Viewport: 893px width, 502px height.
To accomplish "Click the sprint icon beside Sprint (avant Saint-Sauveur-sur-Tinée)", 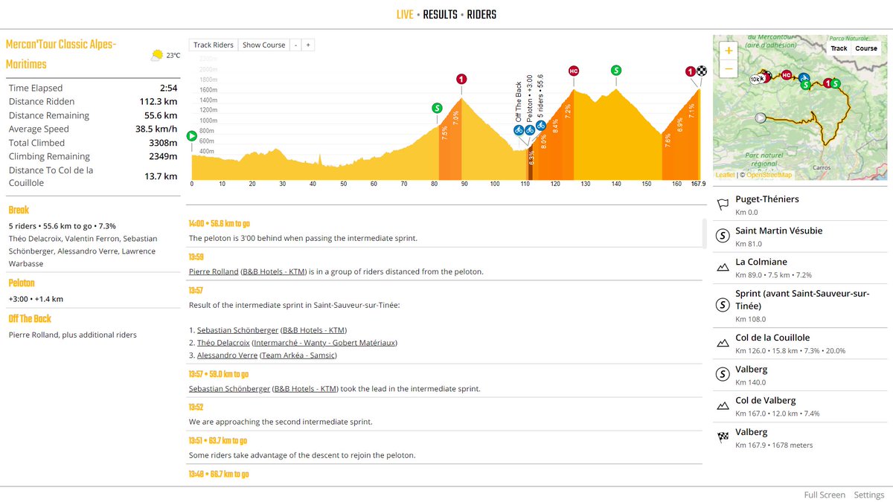I will click(x=722, y=305).
